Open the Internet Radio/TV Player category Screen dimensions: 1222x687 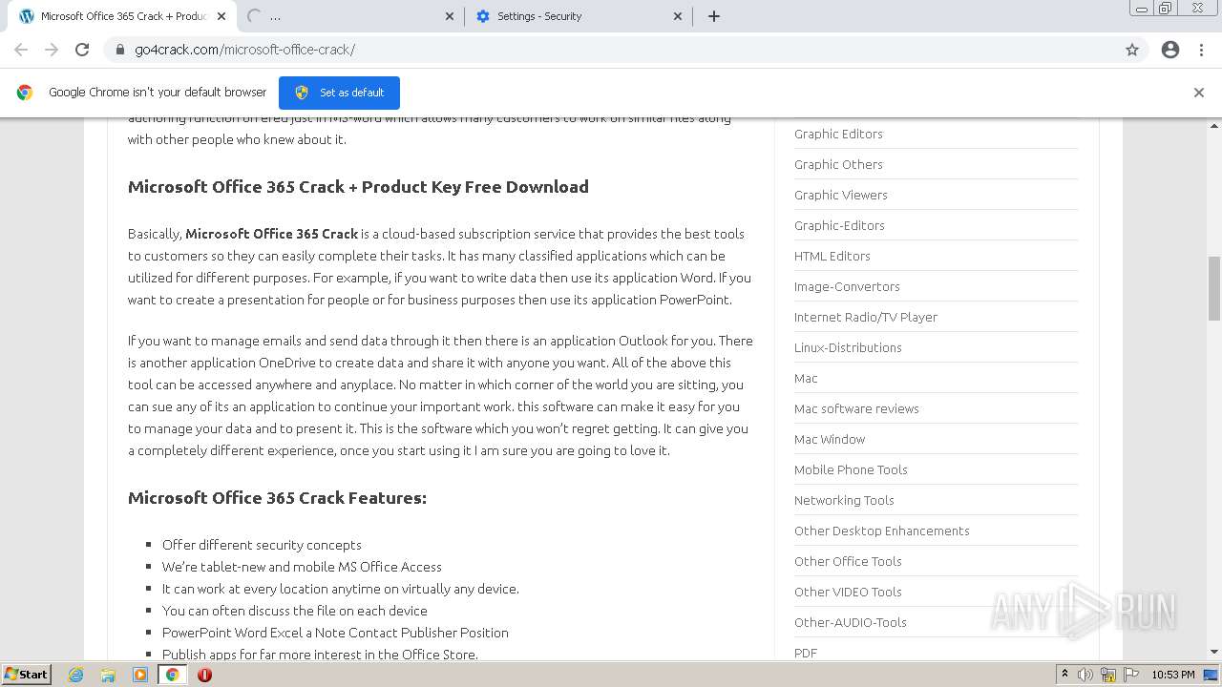(x=866, y=318)
